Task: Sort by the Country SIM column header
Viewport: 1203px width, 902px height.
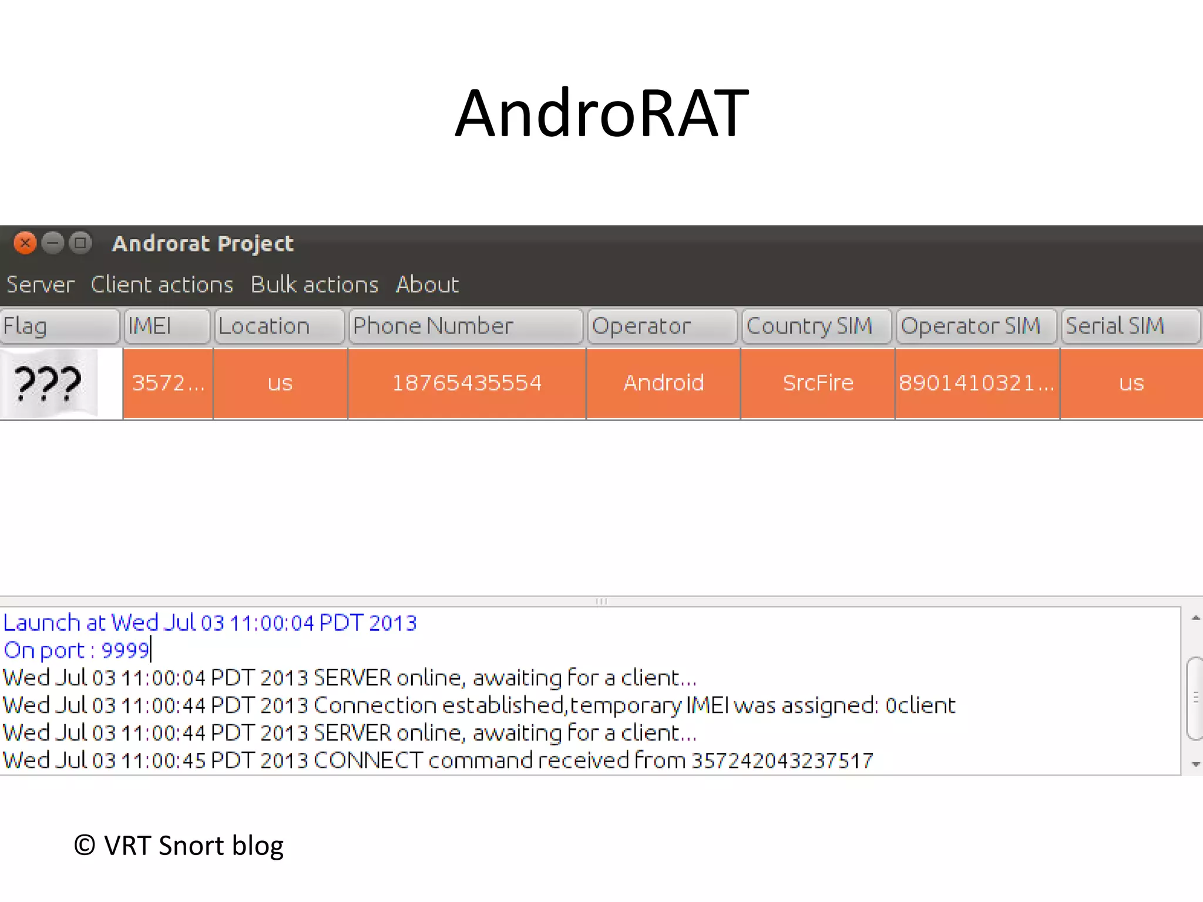Action: (x=816, y=326)
